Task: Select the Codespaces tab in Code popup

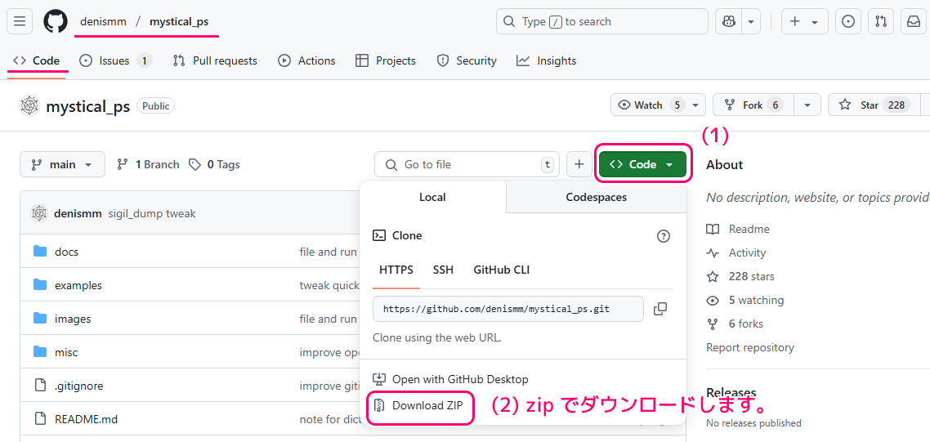Action: [596, 197]
